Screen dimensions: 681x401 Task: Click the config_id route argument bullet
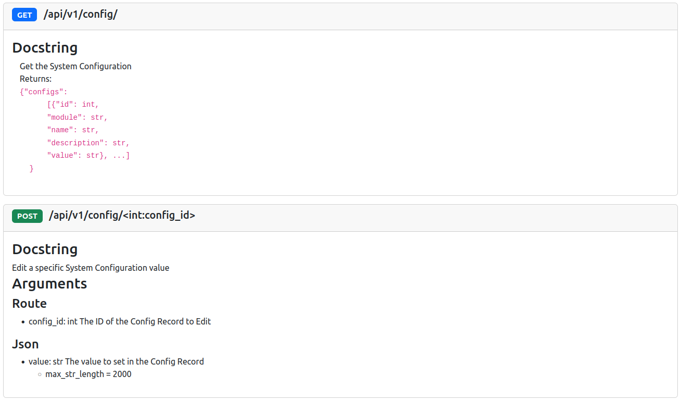pyautogui.click(x=120, y=321)
